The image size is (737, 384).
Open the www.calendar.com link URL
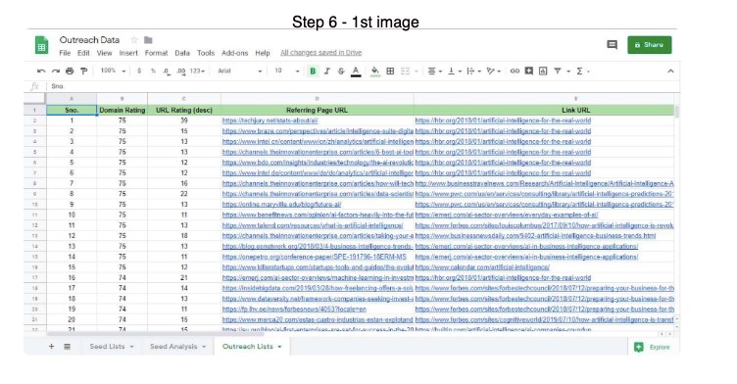(482, 267)
